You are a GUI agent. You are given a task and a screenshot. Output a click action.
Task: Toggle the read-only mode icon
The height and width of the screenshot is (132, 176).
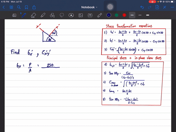click(x=14, y=15)
